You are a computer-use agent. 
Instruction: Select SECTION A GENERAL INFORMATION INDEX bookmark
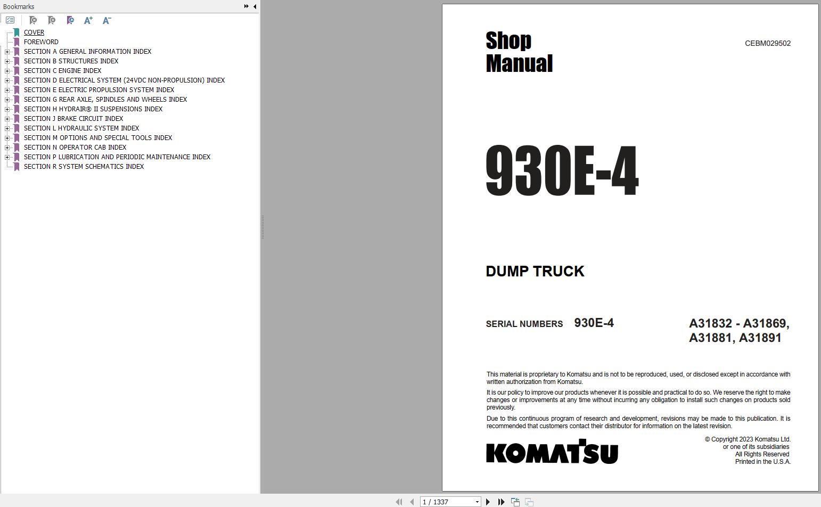[87, 52]
